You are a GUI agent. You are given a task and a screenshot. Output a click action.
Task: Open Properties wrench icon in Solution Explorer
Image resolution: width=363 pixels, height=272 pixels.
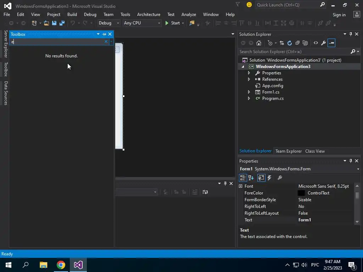[x=324, y=43]
